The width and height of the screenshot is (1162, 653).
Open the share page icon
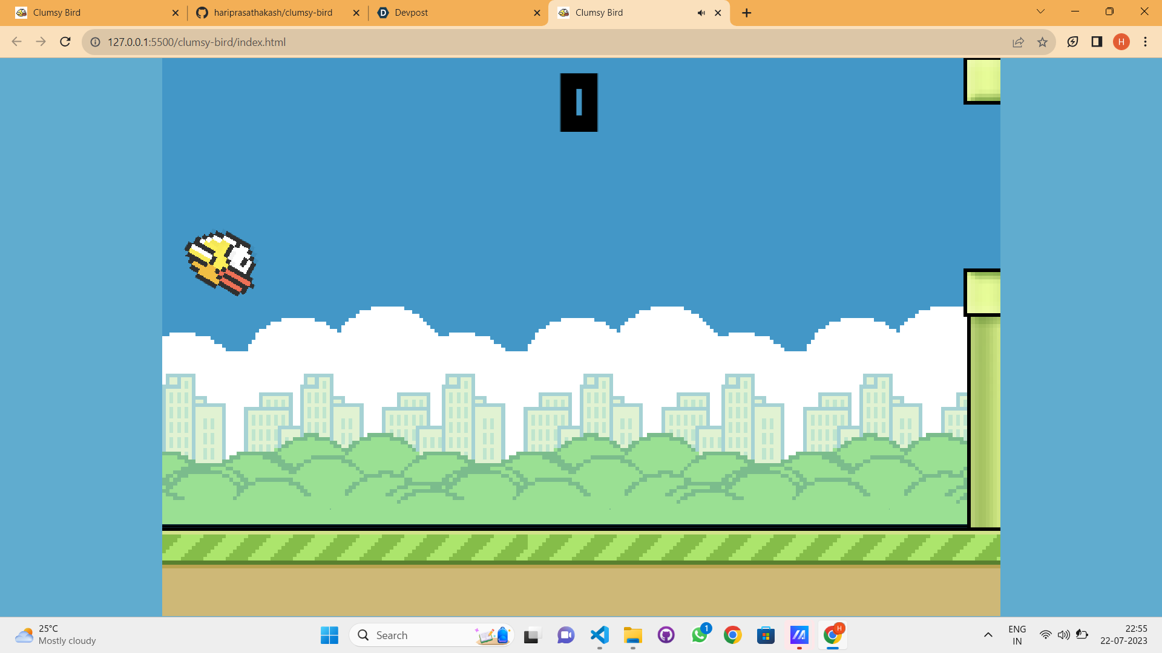[1018, 42]
